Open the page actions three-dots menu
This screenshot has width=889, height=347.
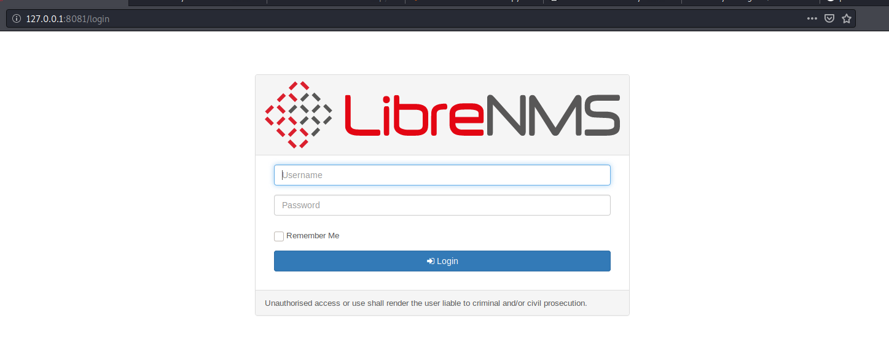tap(812, 18)
